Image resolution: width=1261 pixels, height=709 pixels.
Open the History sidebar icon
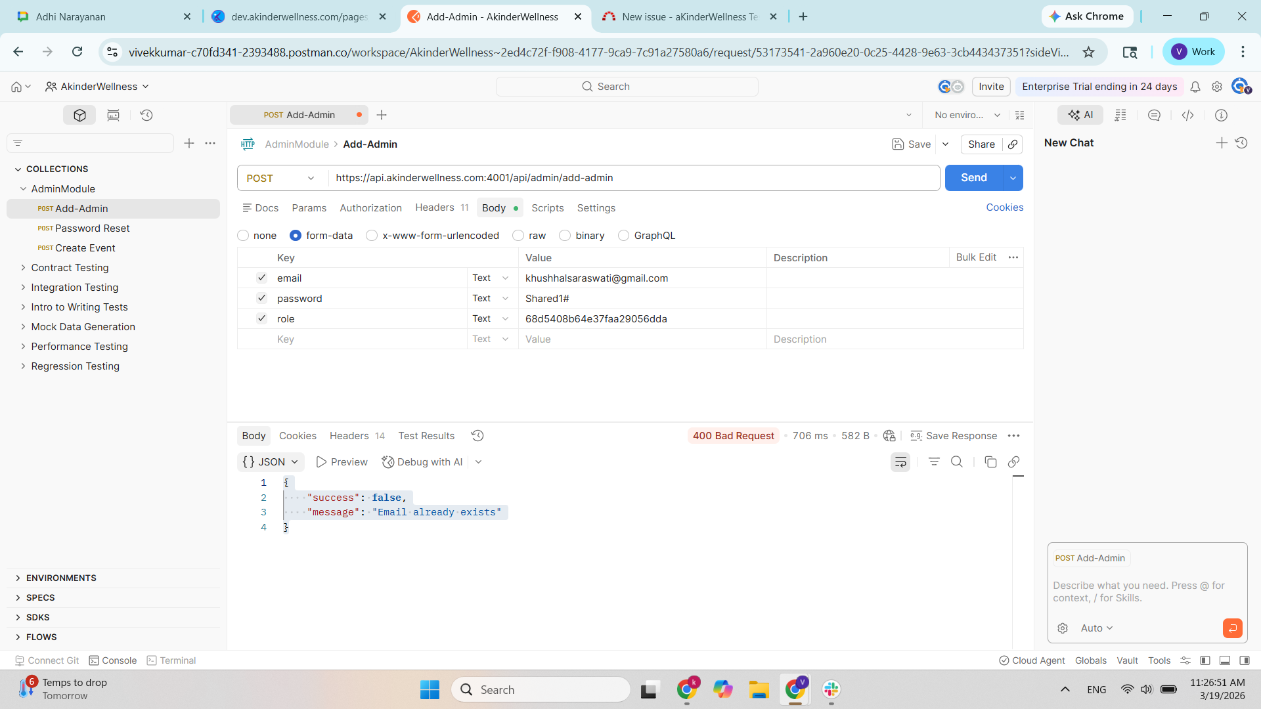coord(146,115)
